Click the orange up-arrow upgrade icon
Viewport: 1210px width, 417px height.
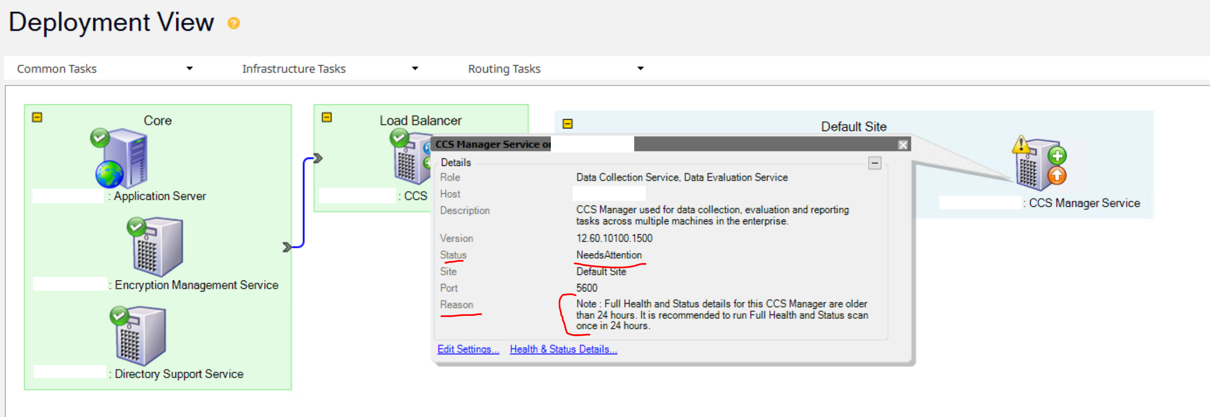(1057, 176)
